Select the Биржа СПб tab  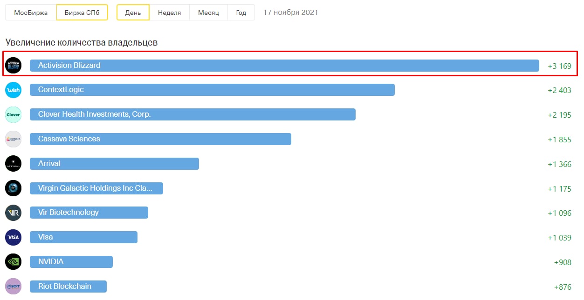pyautogui.click(x=82, y=13)
